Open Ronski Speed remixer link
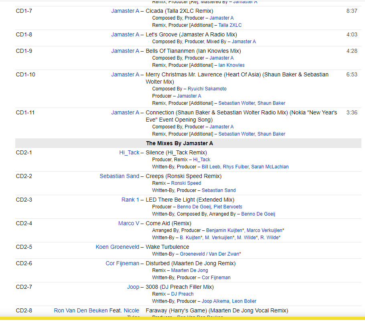The width and height of the screenshot is (365, 322). coord(186,183)
